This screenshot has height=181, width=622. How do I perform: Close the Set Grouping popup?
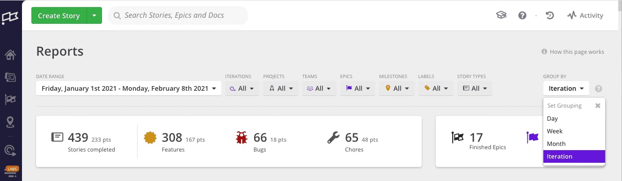598,106
